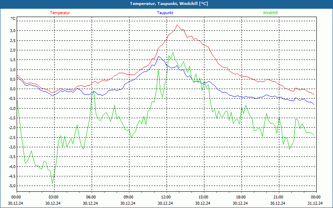Click the 03:00 time axis label
Viewport: 333px width, 208px height.
click(53, 197)
